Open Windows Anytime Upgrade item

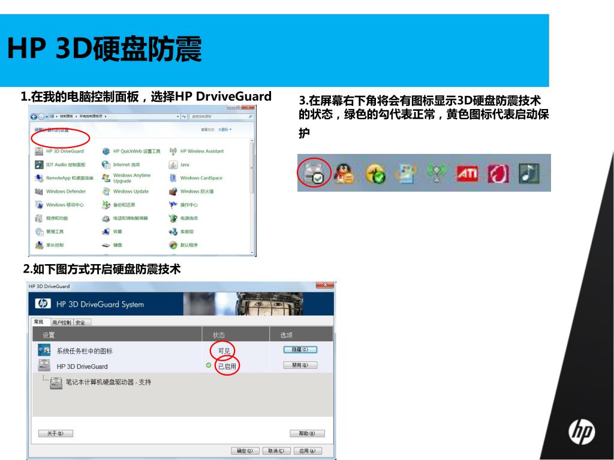pos(126,178)
